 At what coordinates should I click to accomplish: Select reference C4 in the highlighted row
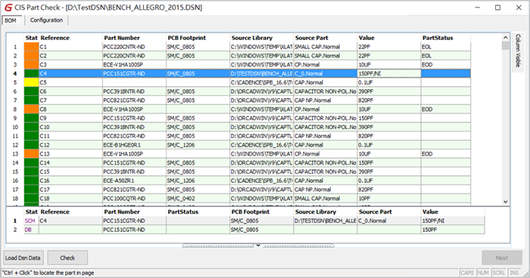point(70,73)
